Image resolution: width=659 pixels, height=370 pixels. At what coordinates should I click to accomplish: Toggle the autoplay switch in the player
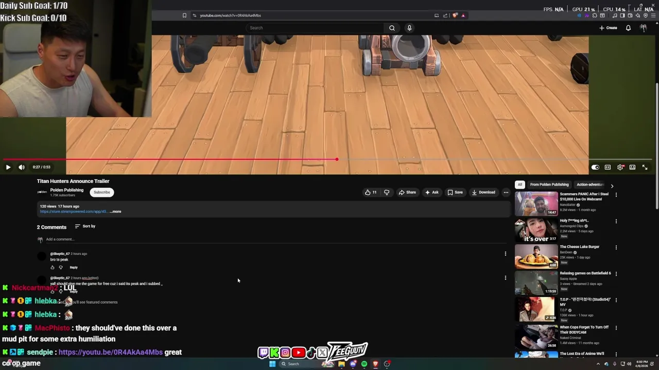[x=595, y=167]
